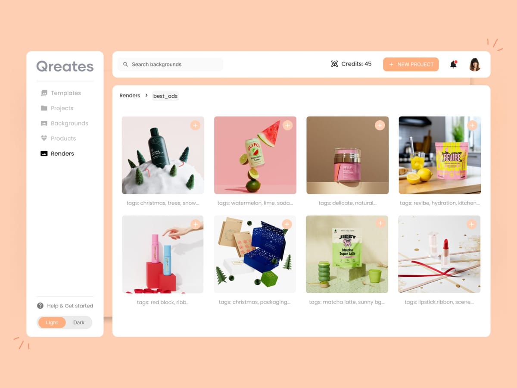This screenshot has height=388, width=517.
Task: Select the Light theme option
Action: click(52, 322)
